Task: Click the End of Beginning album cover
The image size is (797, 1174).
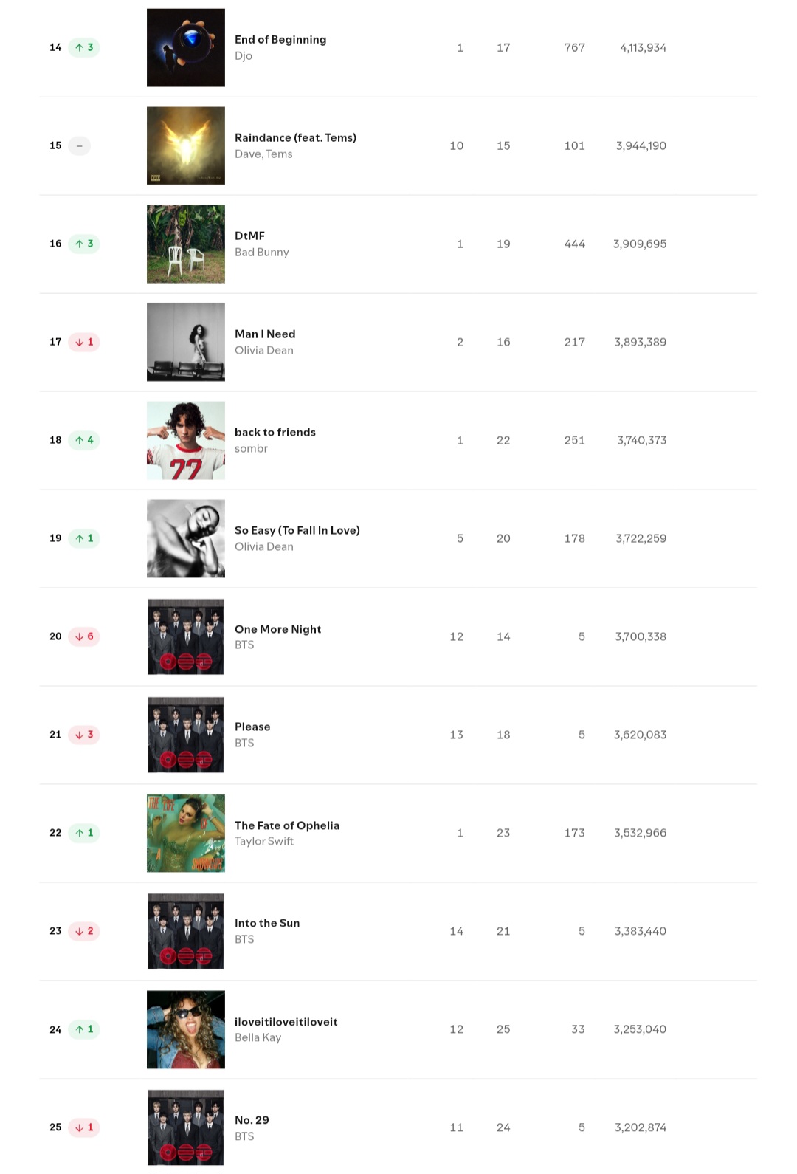Action: 186,47
